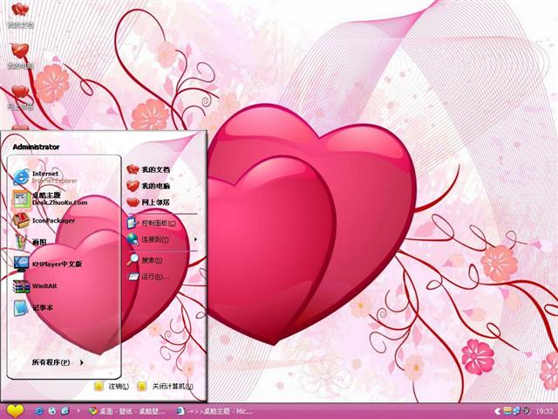
Task: Click the colorful striped system tray icon
Action: (x=507, y=411)
